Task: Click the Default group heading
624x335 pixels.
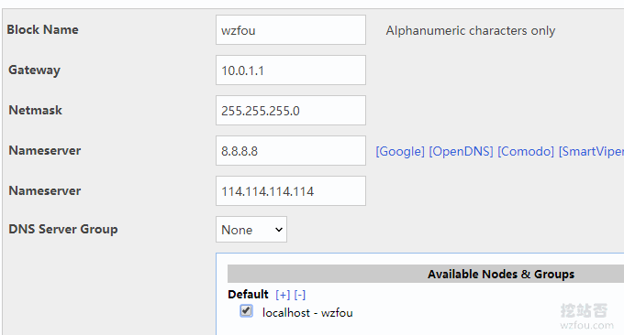Action: click(248, 295)
